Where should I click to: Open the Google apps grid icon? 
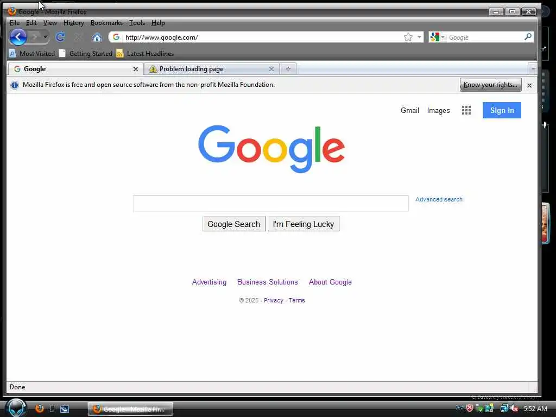coord(466,110)
